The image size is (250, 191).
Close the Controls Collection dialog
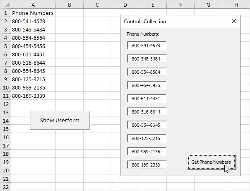234,21
